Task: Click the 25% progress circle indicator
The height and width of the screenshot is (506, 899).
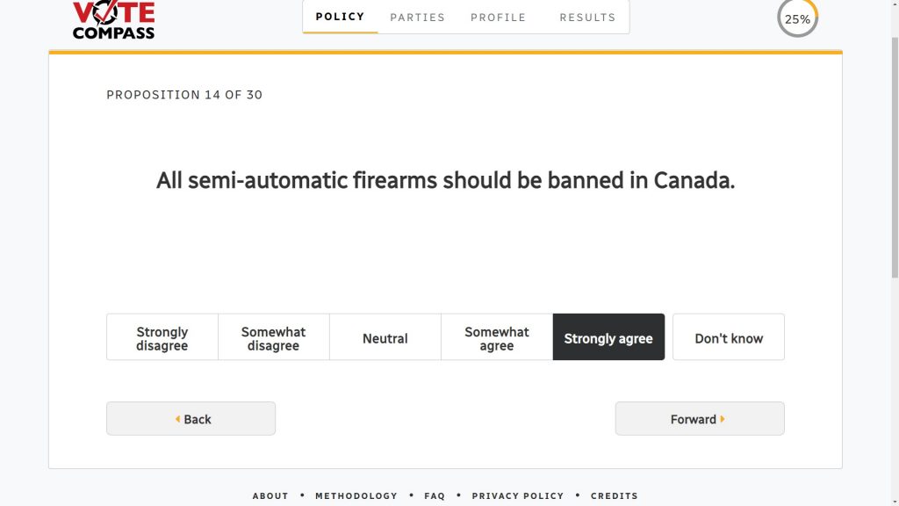Action: pos(797,18)
